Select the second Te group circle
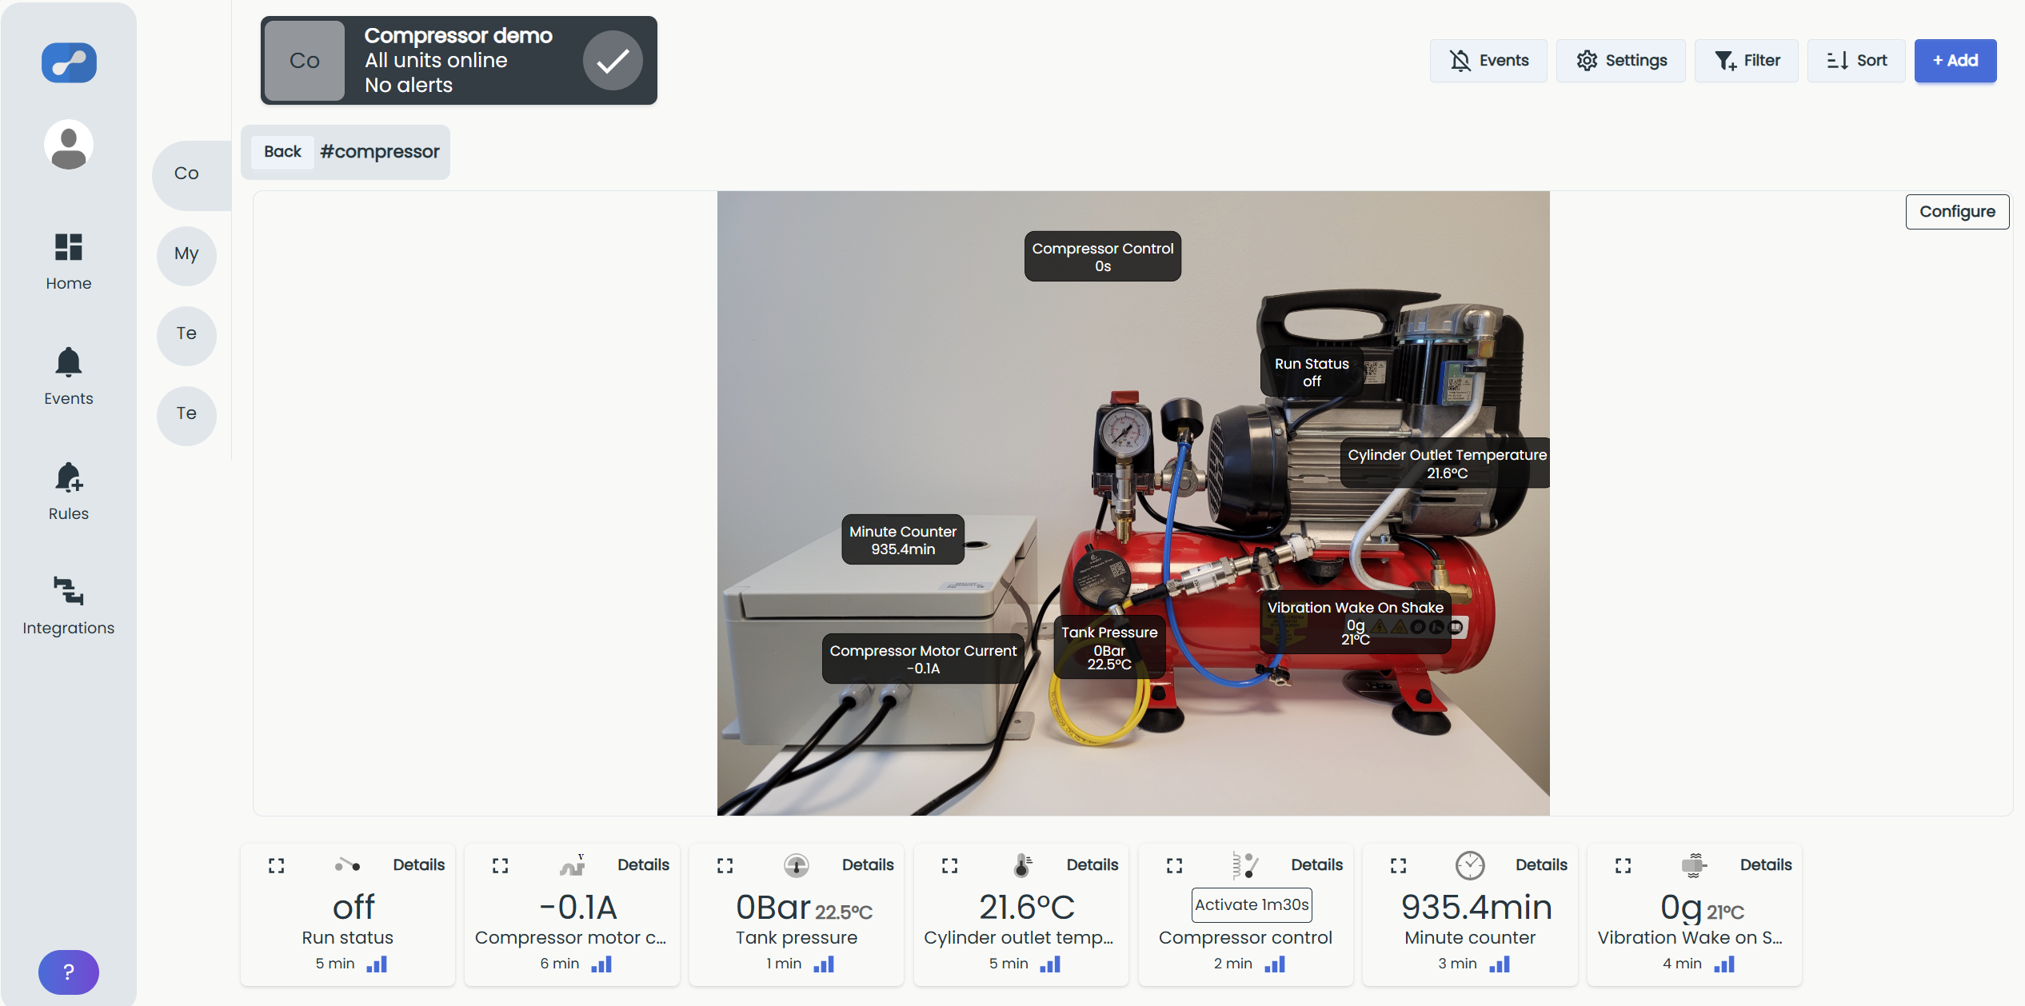 187,414
